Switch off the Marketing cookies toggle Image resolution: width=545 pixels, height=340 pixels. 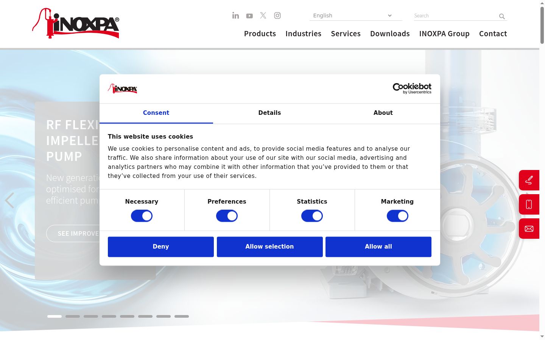coord(397,216)
